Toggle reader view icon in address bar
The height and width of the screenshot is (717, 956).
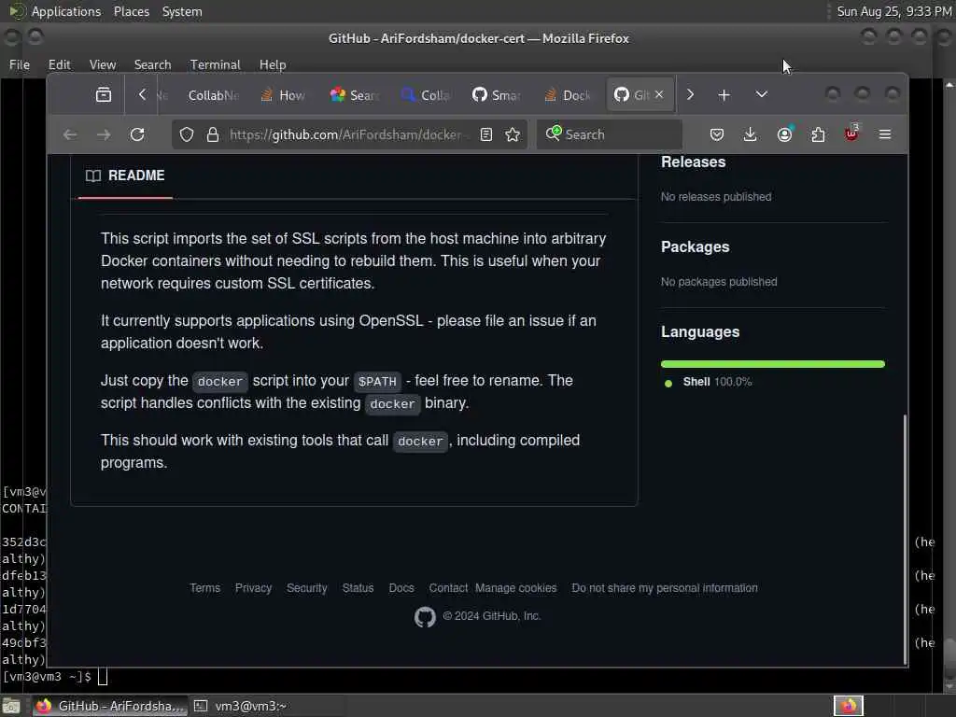485,134
